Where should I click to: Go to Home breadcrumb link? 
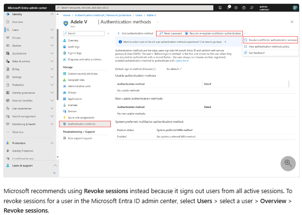point(67,15)
